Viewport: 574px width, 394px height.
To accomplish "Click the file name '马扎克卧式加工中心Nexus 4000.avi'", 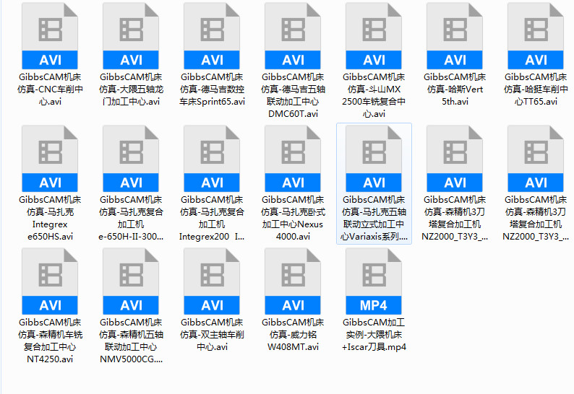I will [293, 218].
